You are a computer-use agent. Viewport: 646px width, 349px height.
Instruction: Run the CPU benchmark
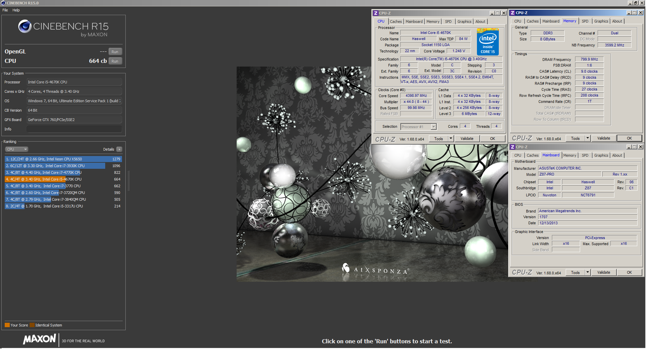115,61
